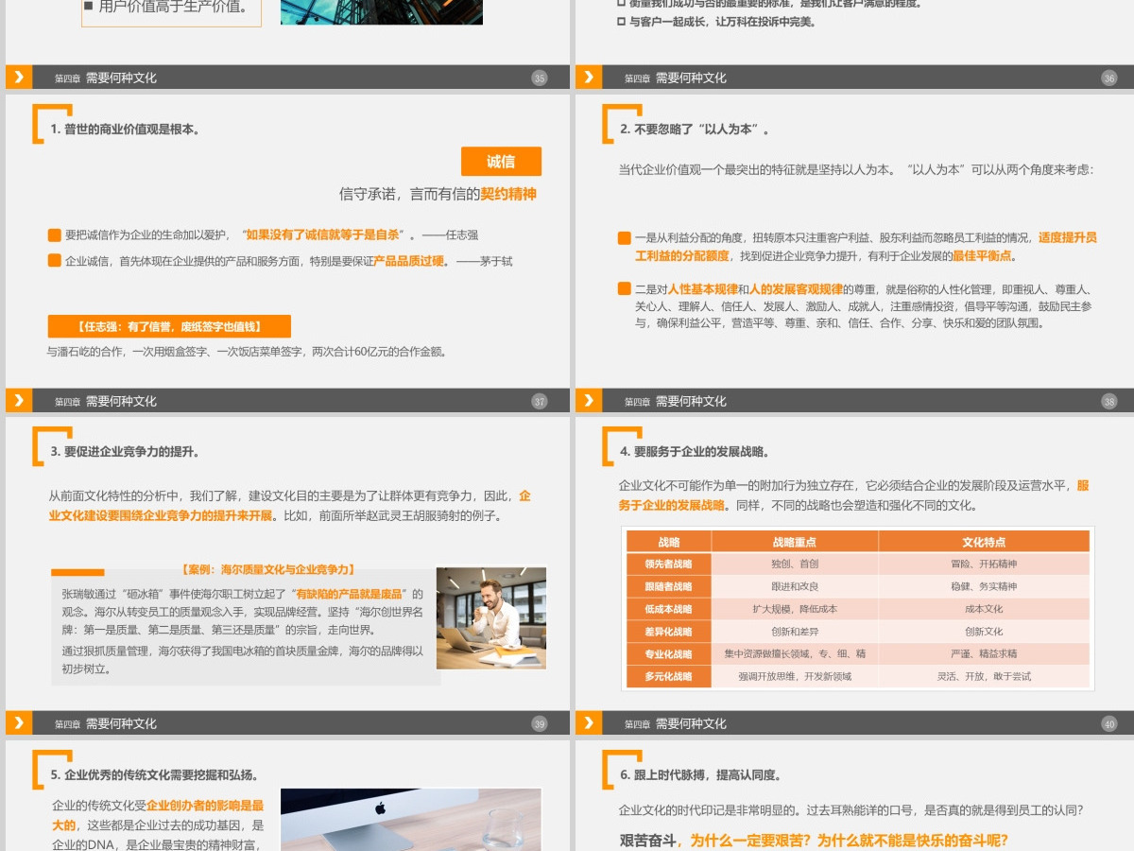Click heading "6. 跟上时代脉搏，提高认同度。"
Viewport: 1134px width, 851px height.
tap(701, 775)
